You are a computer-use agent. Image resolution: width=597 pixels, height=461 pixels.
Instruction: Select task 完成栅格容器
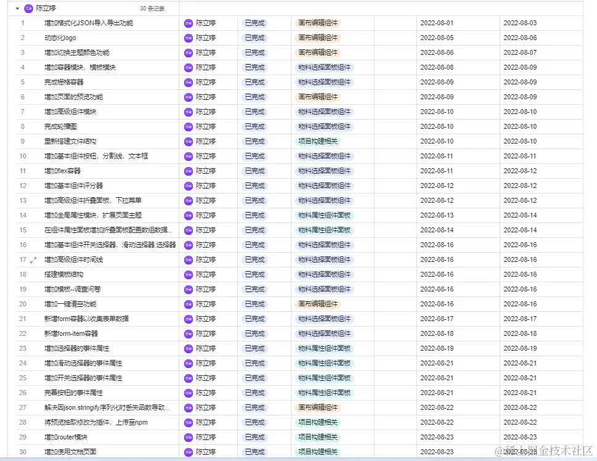pyautogui.click(x=64, y=83)
